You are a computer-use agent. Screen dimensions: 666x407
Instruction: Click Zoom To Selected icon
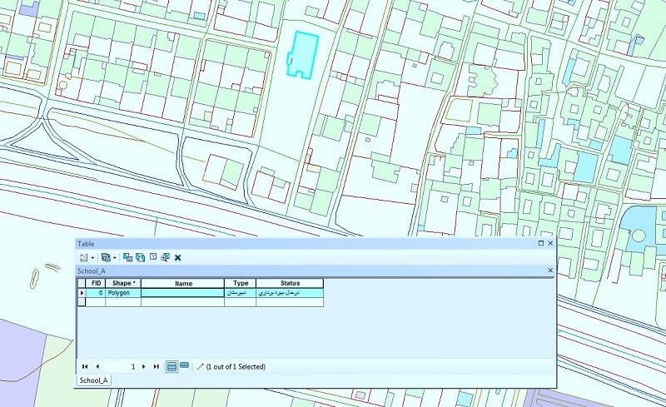(x=165, y=258)
